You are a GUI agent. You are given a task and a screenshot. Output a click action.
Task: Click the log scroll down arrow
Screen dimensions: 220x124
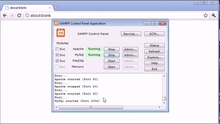(x=164, y=103)
